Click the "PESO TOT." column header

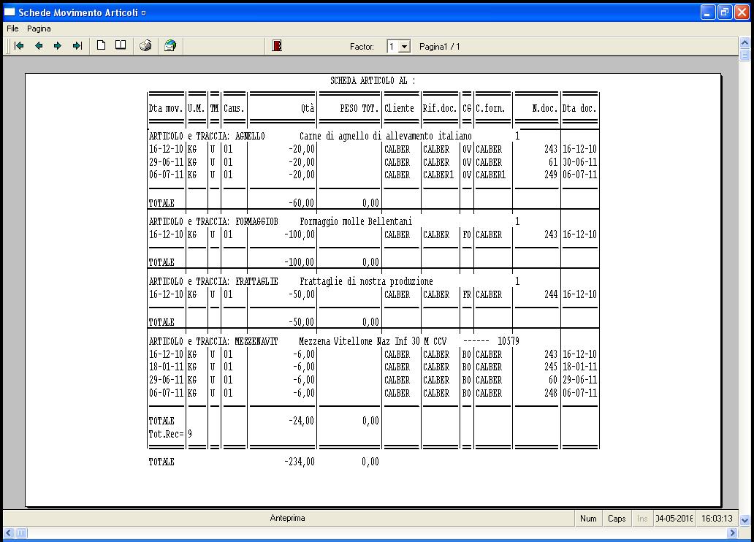coord(359,108)
